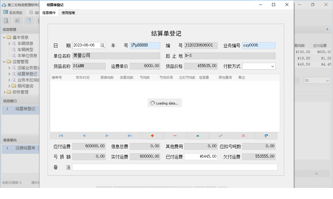Delete selected row using minus icon

[x=175, y=136]
